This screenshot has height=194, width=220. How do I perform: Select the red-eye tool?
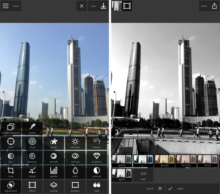click(x=75, y=158)
